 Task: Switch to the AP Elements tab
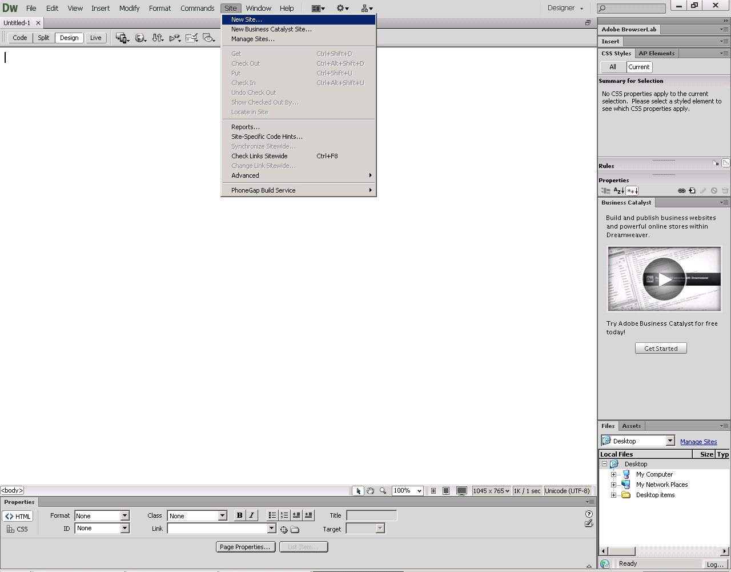[656, 53]
